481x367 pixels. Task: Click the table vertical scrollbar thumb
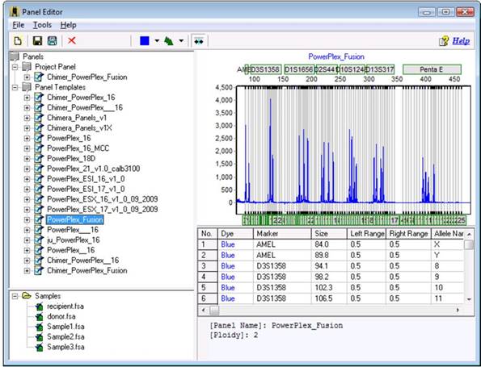pyautogui.click(x=469, y=245)
